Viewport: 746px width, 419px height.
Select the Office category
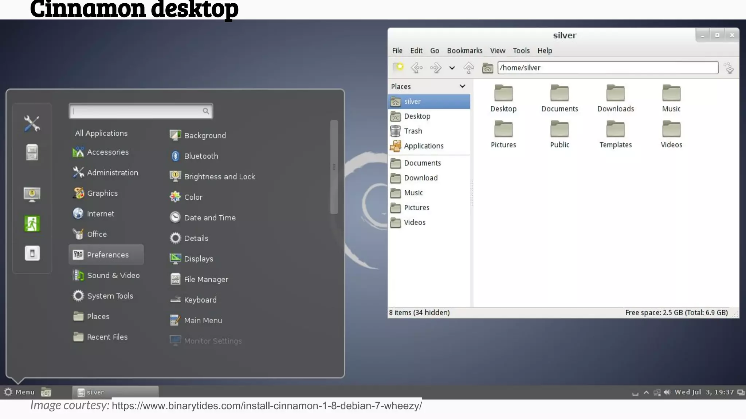pyautogui.click(x=90, y=234)
